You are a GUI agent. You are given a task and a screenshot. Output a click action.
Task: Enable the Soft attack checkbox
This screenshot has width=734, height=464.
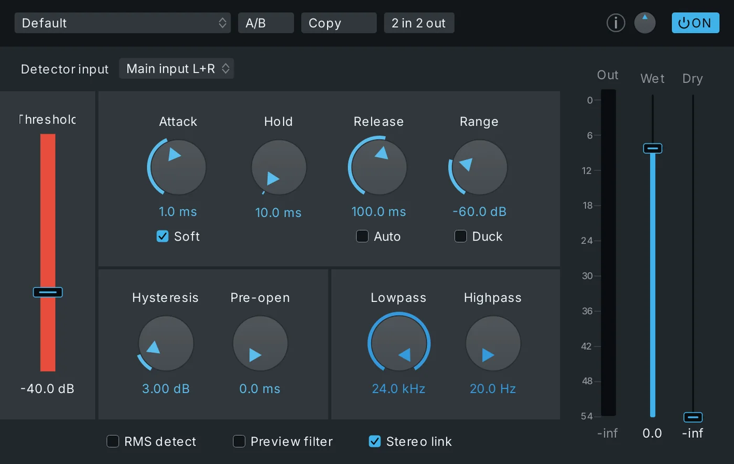163,236
